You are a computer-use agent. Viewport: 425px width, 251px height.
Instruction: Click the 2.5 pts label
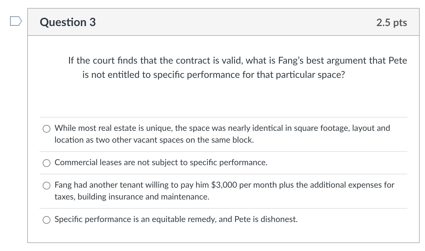pos(392,22)
